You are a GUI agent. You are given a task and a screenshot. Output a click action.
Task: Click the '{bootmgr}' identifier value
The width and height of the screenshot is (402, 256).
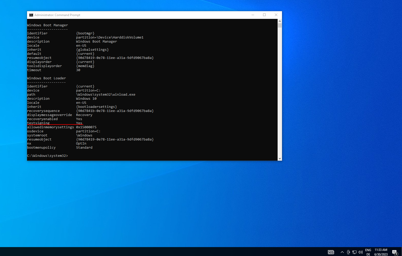point(85,33)
